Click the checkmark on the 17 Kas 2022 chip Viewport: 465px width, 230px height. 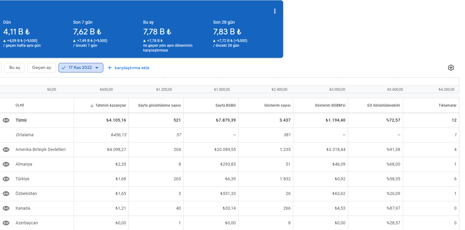[64, 68]
